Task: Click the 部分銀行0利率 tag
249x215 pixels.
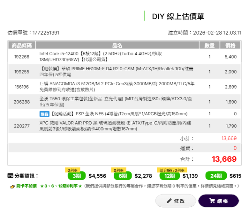Action: coord(172,170)
